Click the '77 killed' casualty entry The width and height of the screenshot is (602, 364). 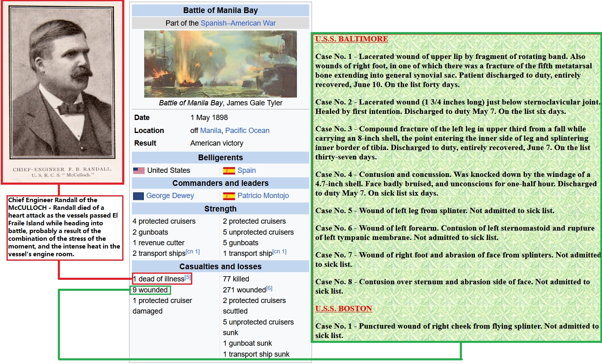[236, 279]
